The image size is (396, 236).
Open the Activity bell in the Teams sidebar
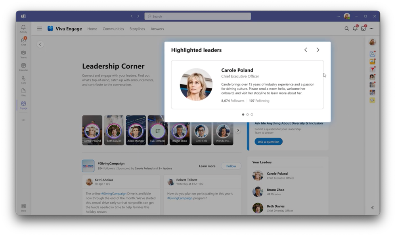coord(23,29)
